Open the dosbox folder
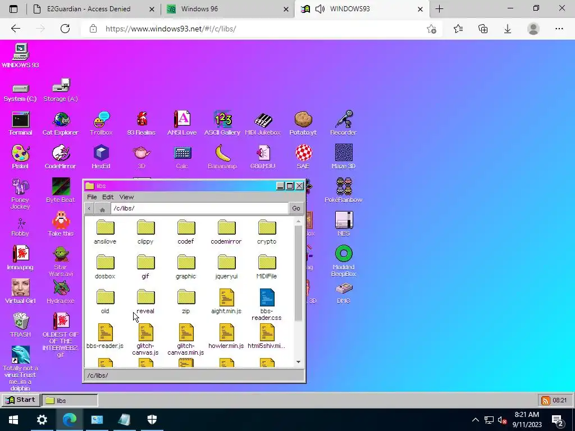The image size is (575, 431). click(105, 267)
